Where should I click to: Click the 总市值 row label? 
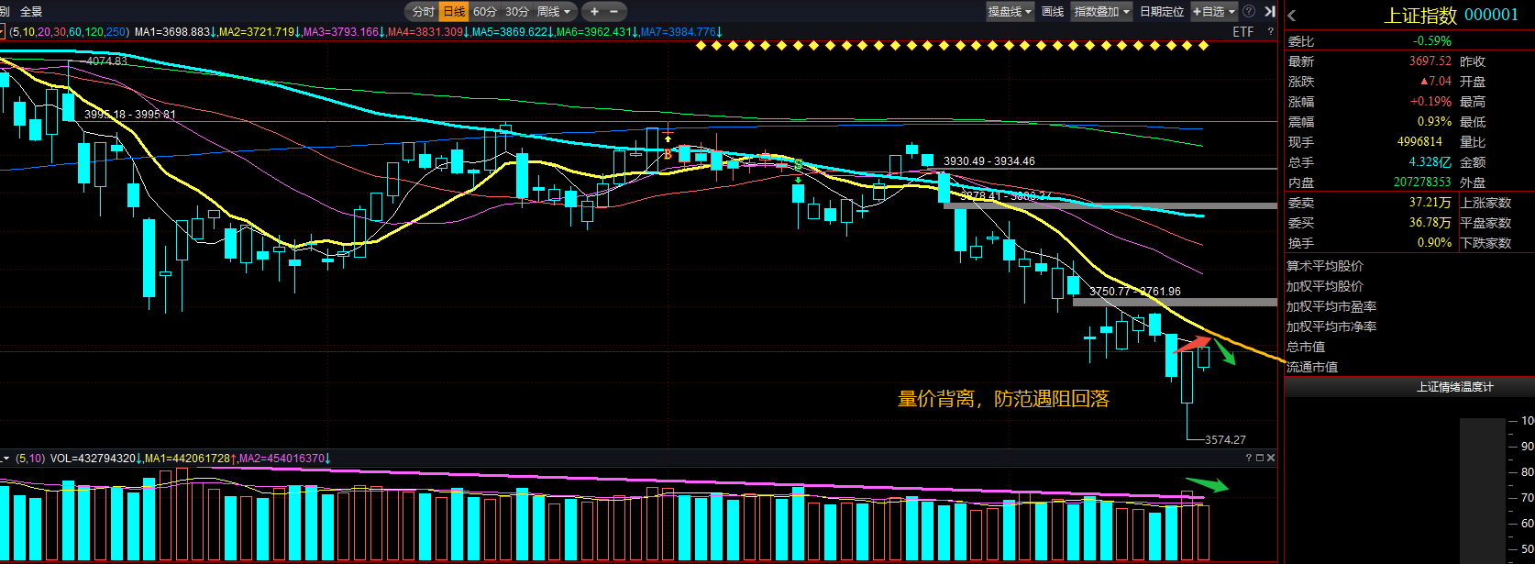[x=1306, y=347]
